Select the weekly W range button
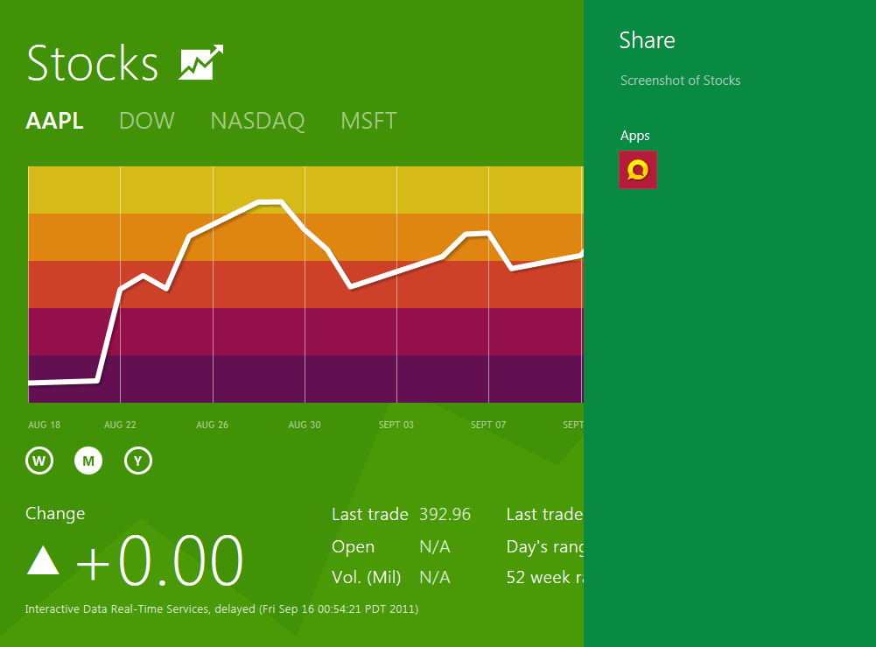 39,461
